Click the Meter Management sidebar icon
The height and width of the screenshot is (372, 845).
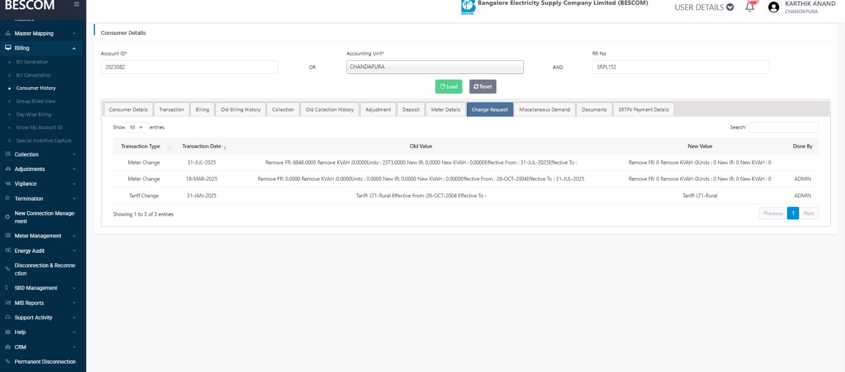(8, 236)
